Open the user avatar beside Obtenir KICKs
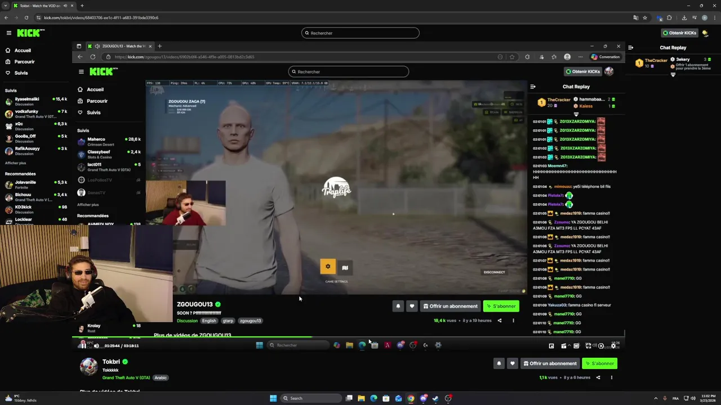721x405 pixels. point(705,33)
